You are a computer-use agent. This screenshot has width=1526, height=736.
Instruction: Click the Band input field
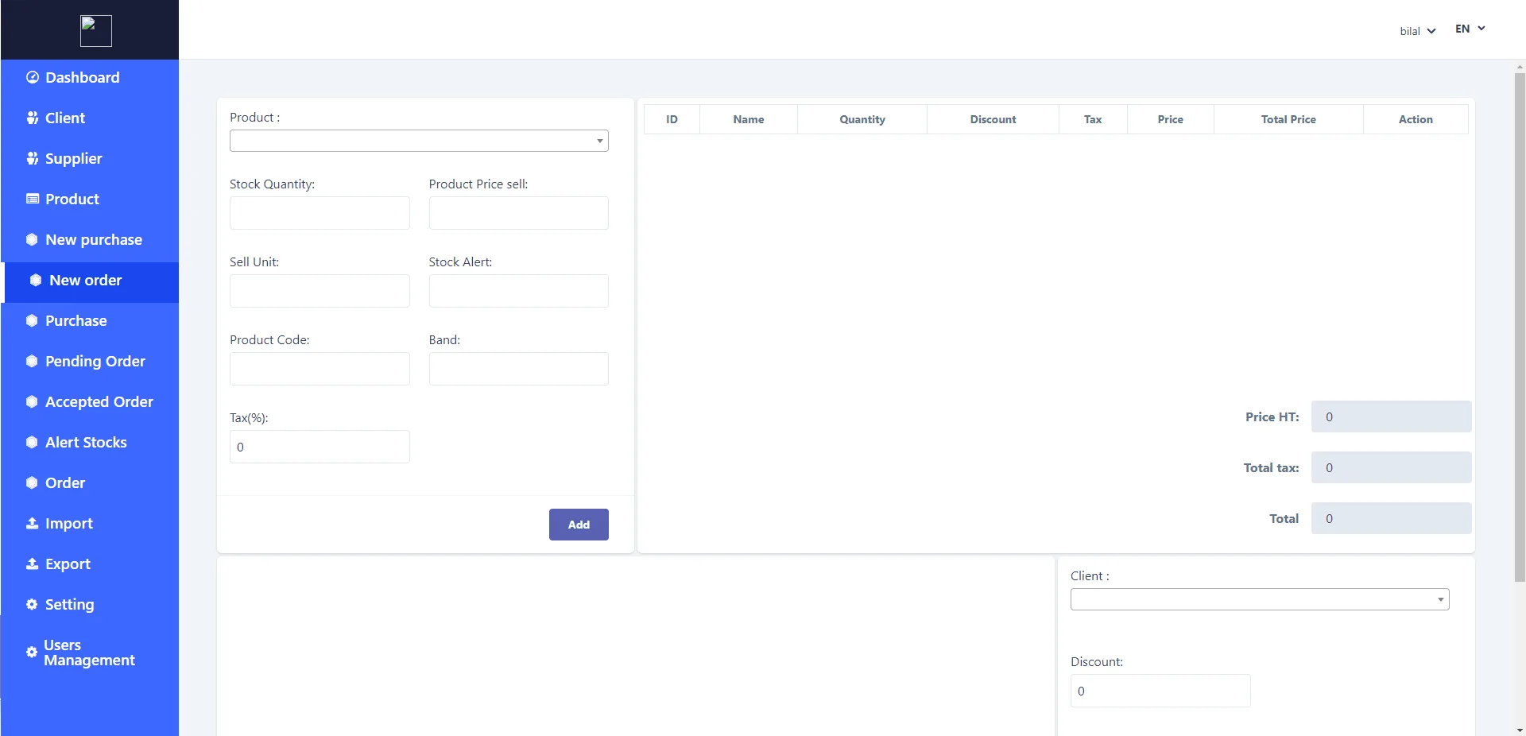point(519,369)
